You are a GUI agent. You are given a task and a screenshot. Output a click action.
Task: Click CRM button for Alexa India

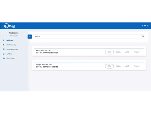tap(109, 52)
